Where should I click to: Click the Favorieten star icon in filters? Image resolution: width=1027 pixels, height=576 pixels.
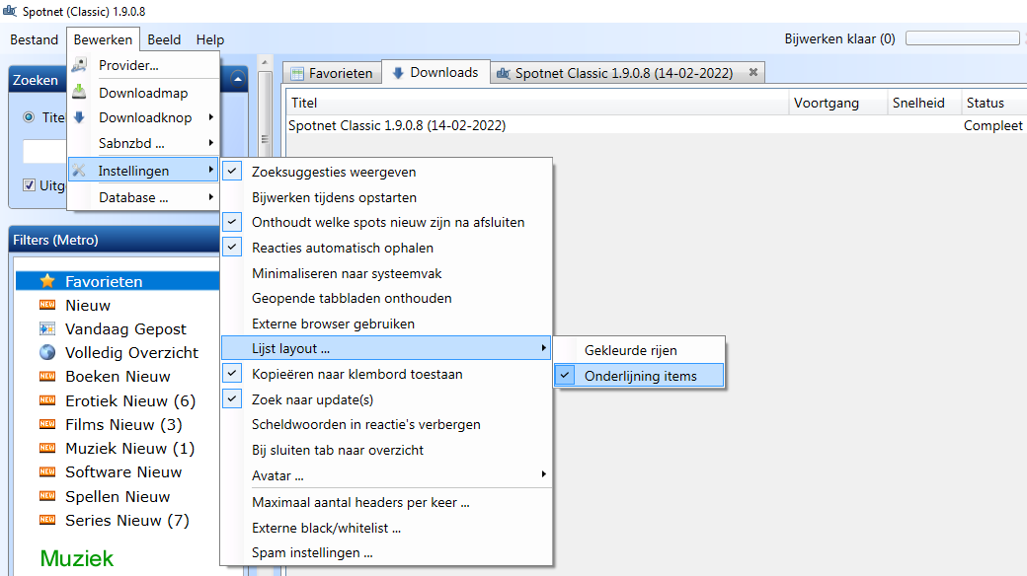pyautogui.click(x=47, y=281)
